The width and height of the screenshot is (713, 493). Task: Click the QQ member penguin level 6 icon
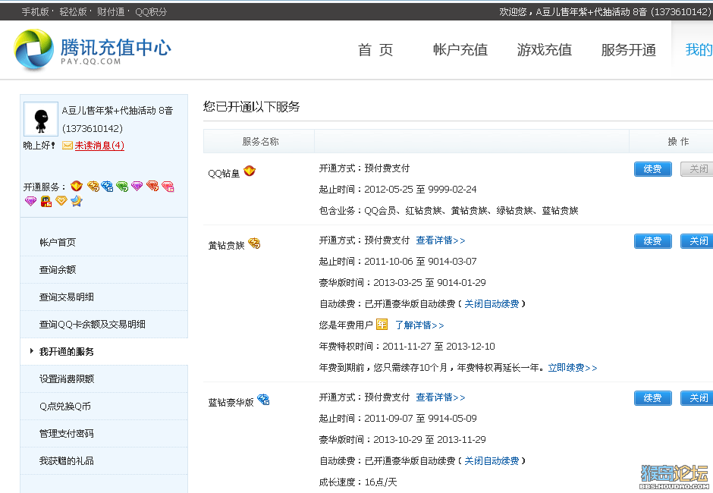46,202
